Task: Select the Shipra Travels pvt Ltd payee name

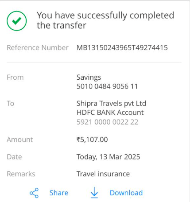Action: pyautogui.click(x=111, y=104)
